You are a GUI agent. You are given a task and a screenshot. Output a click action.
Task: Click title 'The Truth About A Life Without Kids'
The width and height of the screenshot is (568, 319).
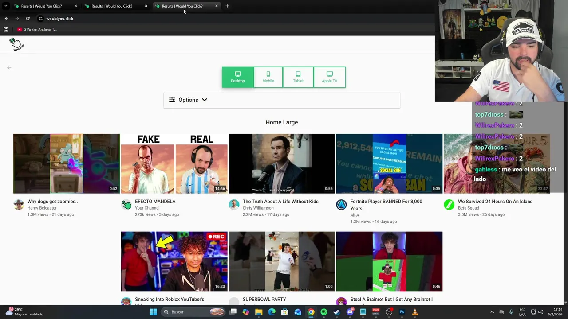coord(280,202)
